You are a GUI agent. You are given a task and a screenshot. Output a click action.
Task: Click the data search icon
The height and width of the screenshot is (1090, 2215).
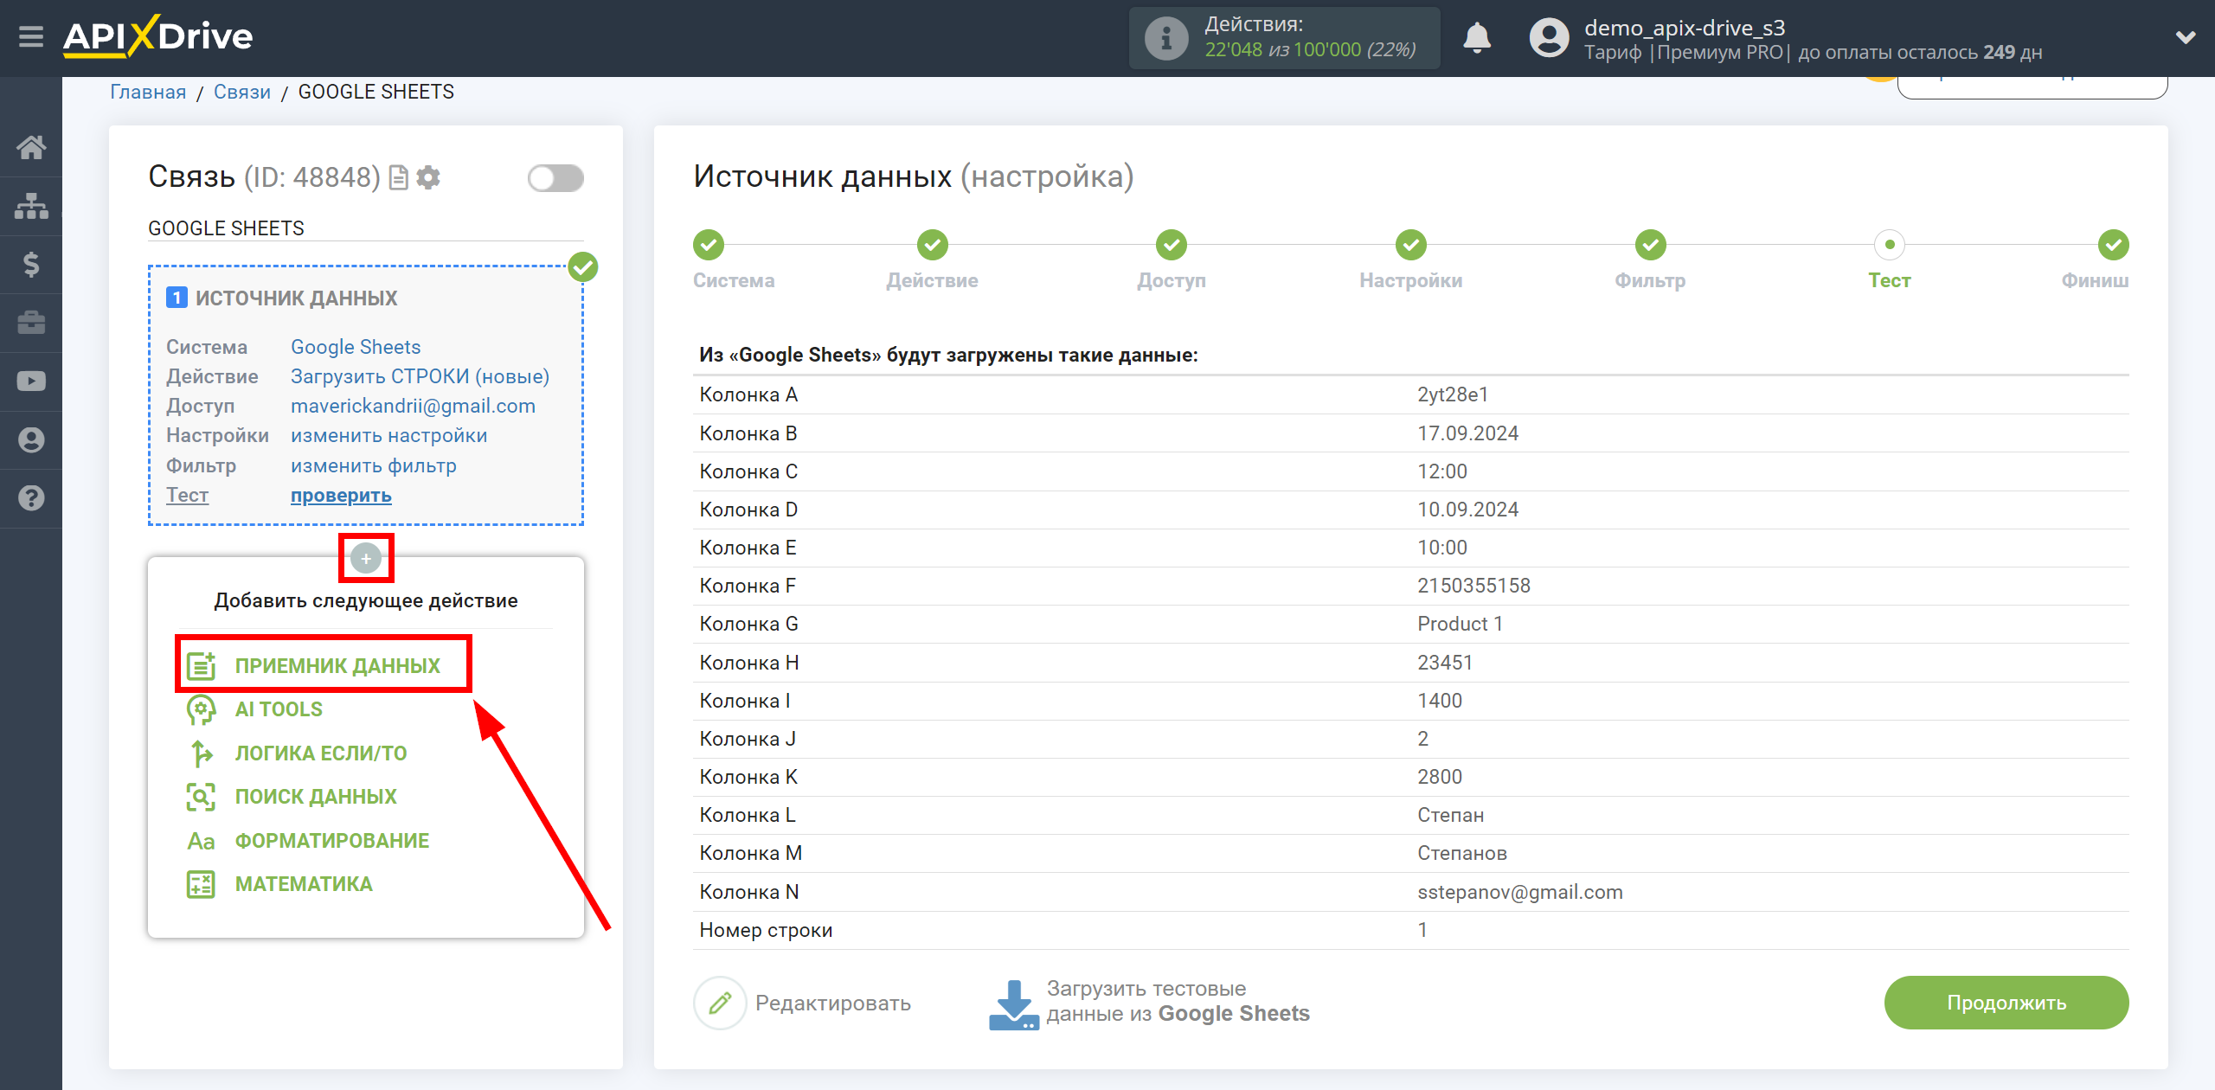[x=201, y=797]
